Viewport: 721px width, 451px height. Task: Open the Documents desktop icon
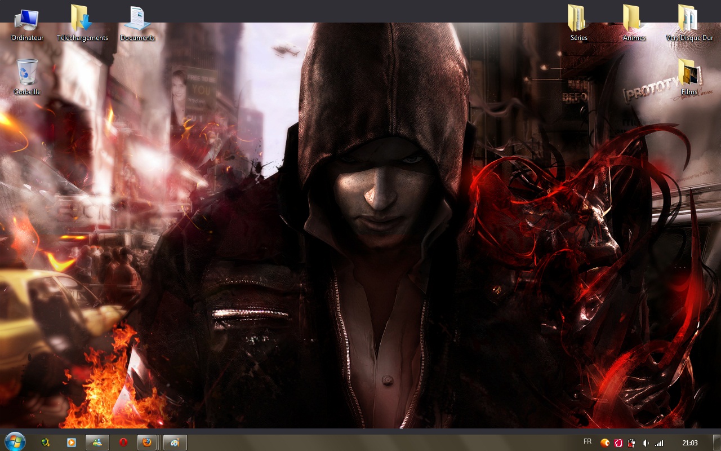137,24
